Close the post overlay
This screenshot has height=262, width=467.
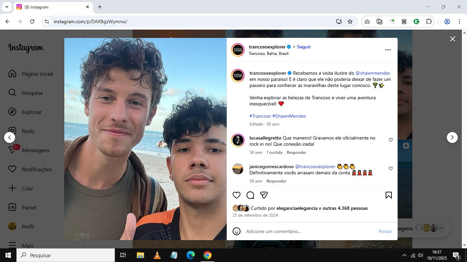453,39
